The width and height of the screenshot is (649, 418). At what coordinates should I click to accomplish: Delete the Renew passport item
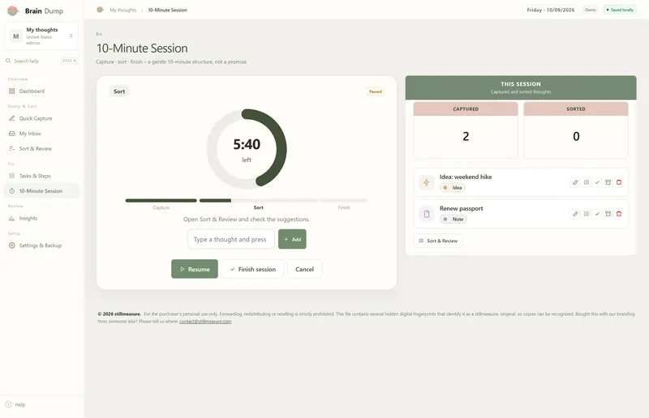619,214
